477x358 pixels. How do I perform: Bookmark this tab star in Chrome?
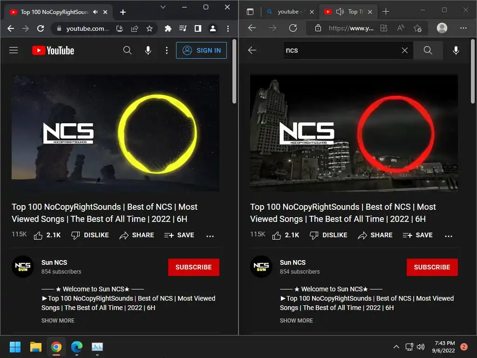[150, 28]
